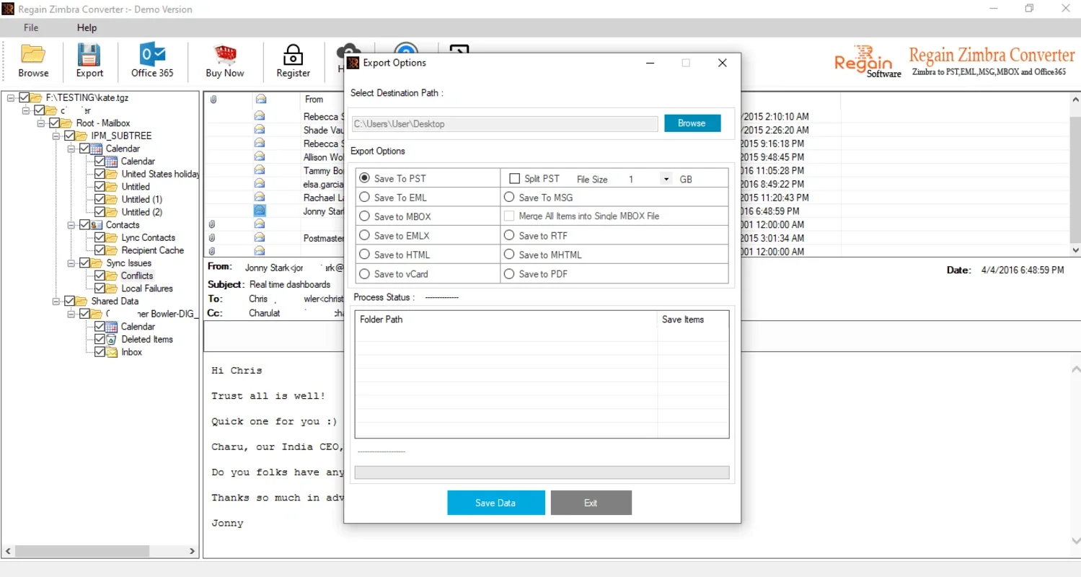Image resolution: width=1081 pixels, height=577 pixels.
Task: Click the Recipient Cache folder icon
Action: point(112,250)
